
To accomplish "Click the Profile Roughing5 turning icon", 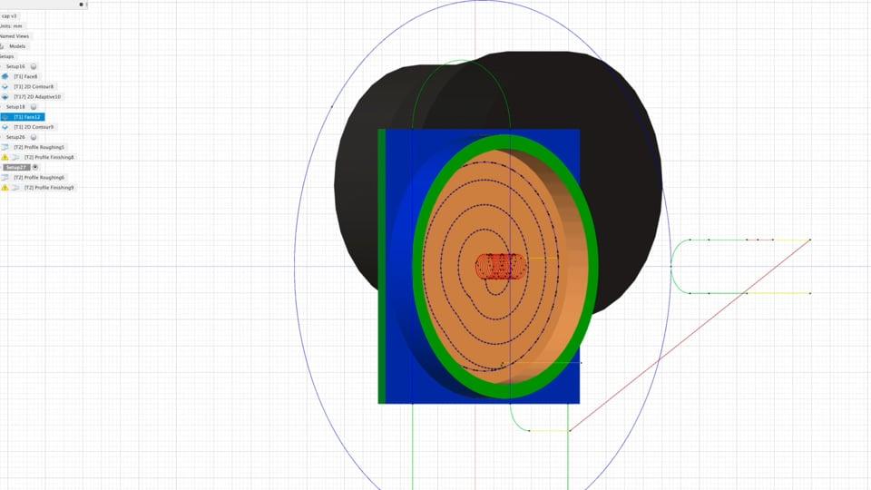I will [x=5, y=147].
